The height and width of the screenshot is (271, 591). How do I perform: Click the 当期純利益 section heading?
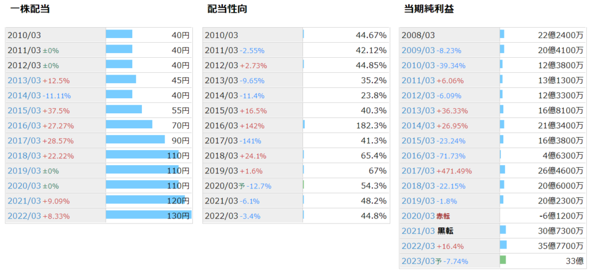pos(429,9)
